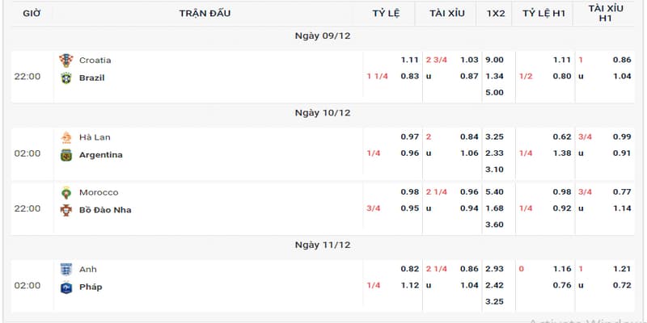Click the Croatia team flag icon
Viewport: 647px width, 323px height.
click(66, 61)
